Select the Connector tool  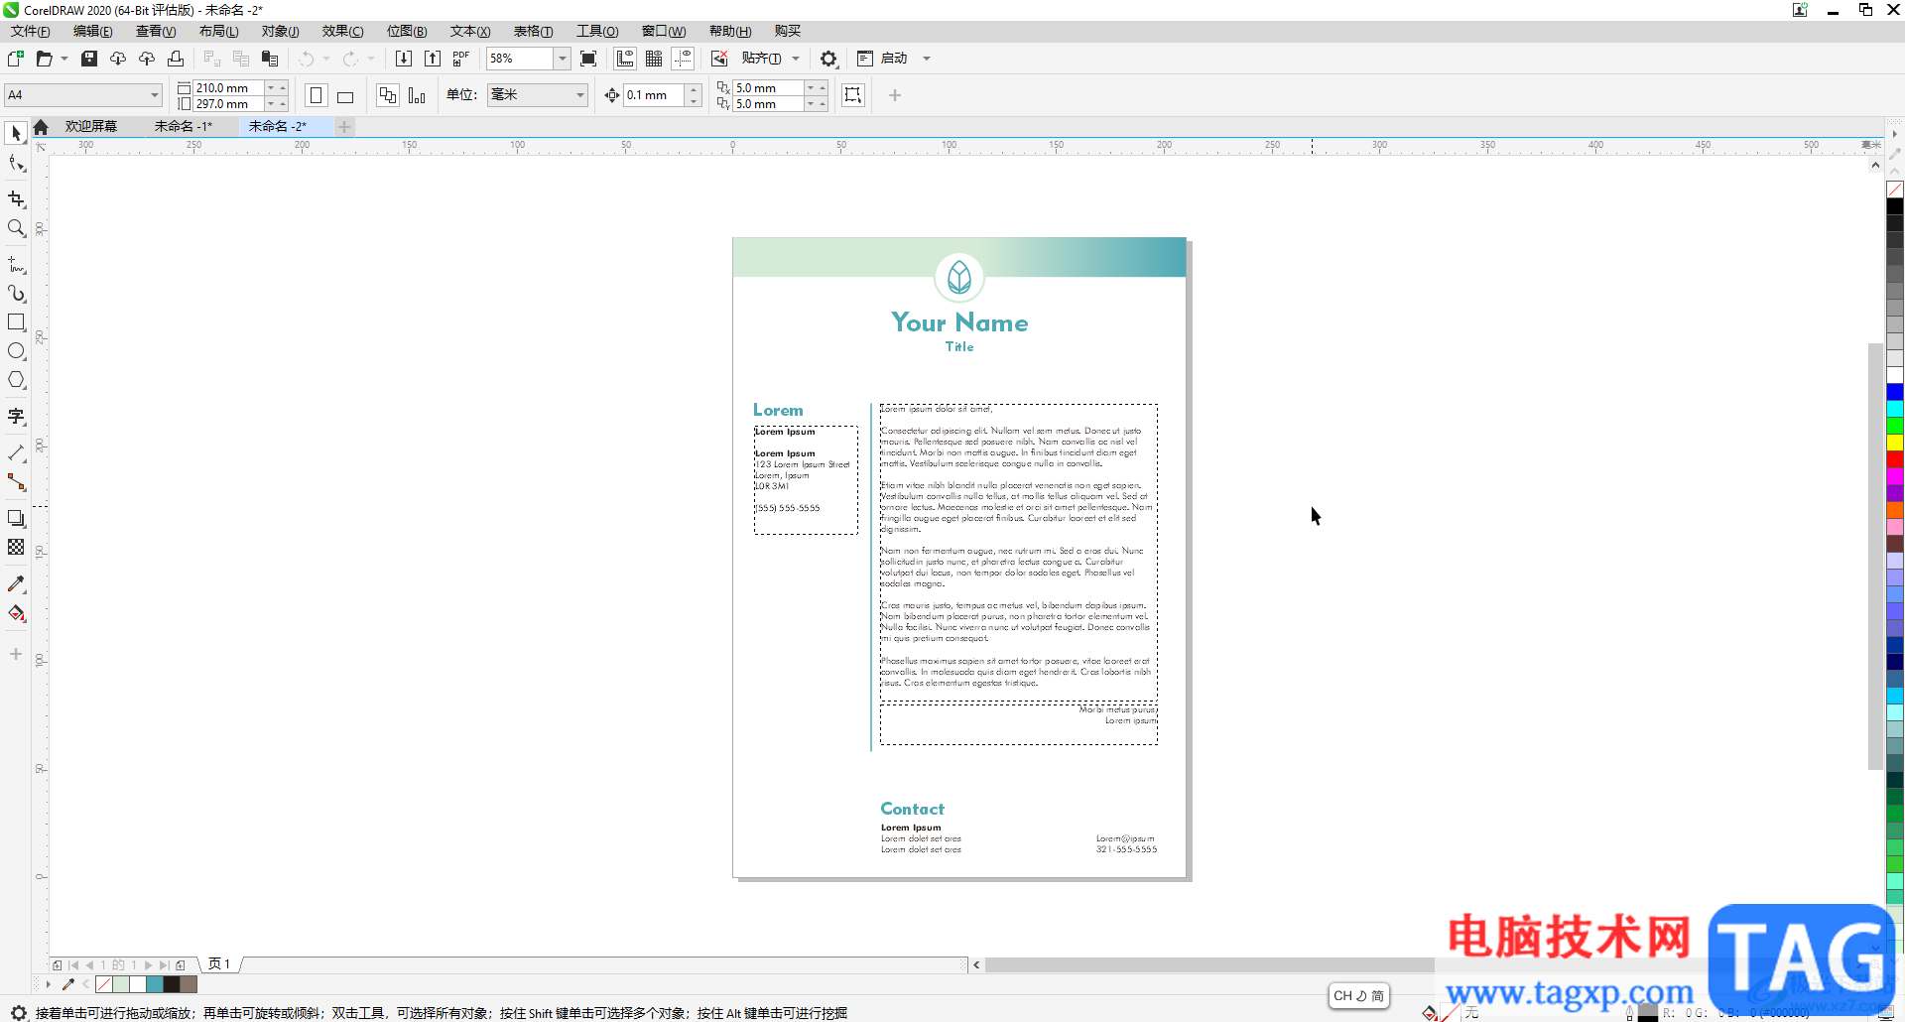click(x=16, y=482)
